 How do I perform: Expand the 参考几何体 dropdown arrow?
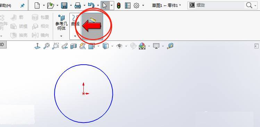[61, 36]
